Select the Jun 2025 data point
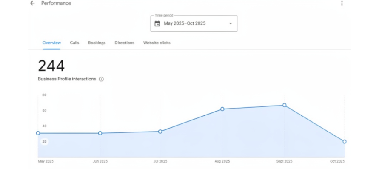379x169 pixels. (100, 133)
